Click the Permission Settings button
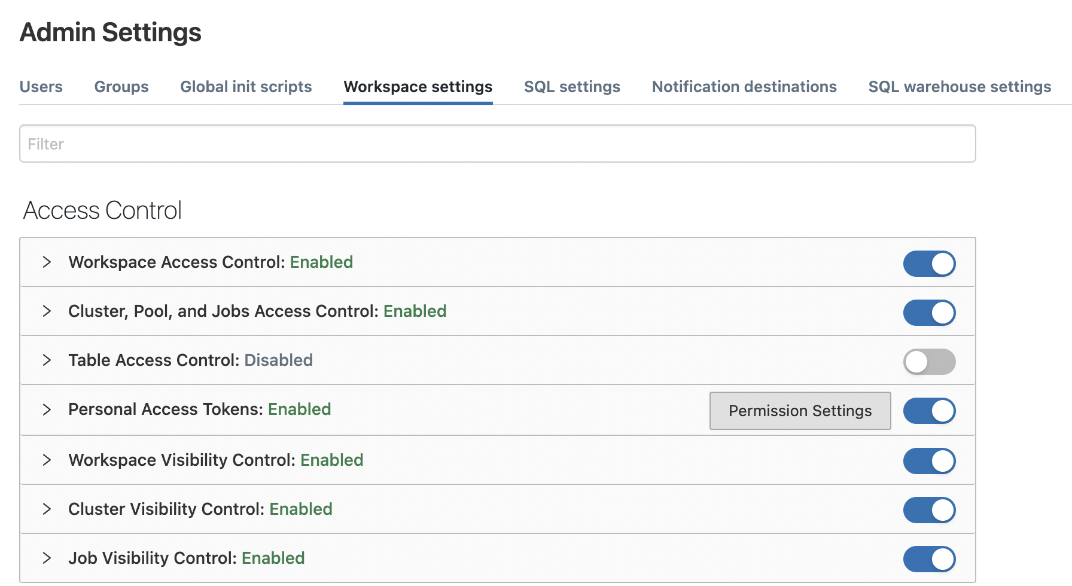The height and width of the screenshot is (586, 1072). click(x=800, y=411)
